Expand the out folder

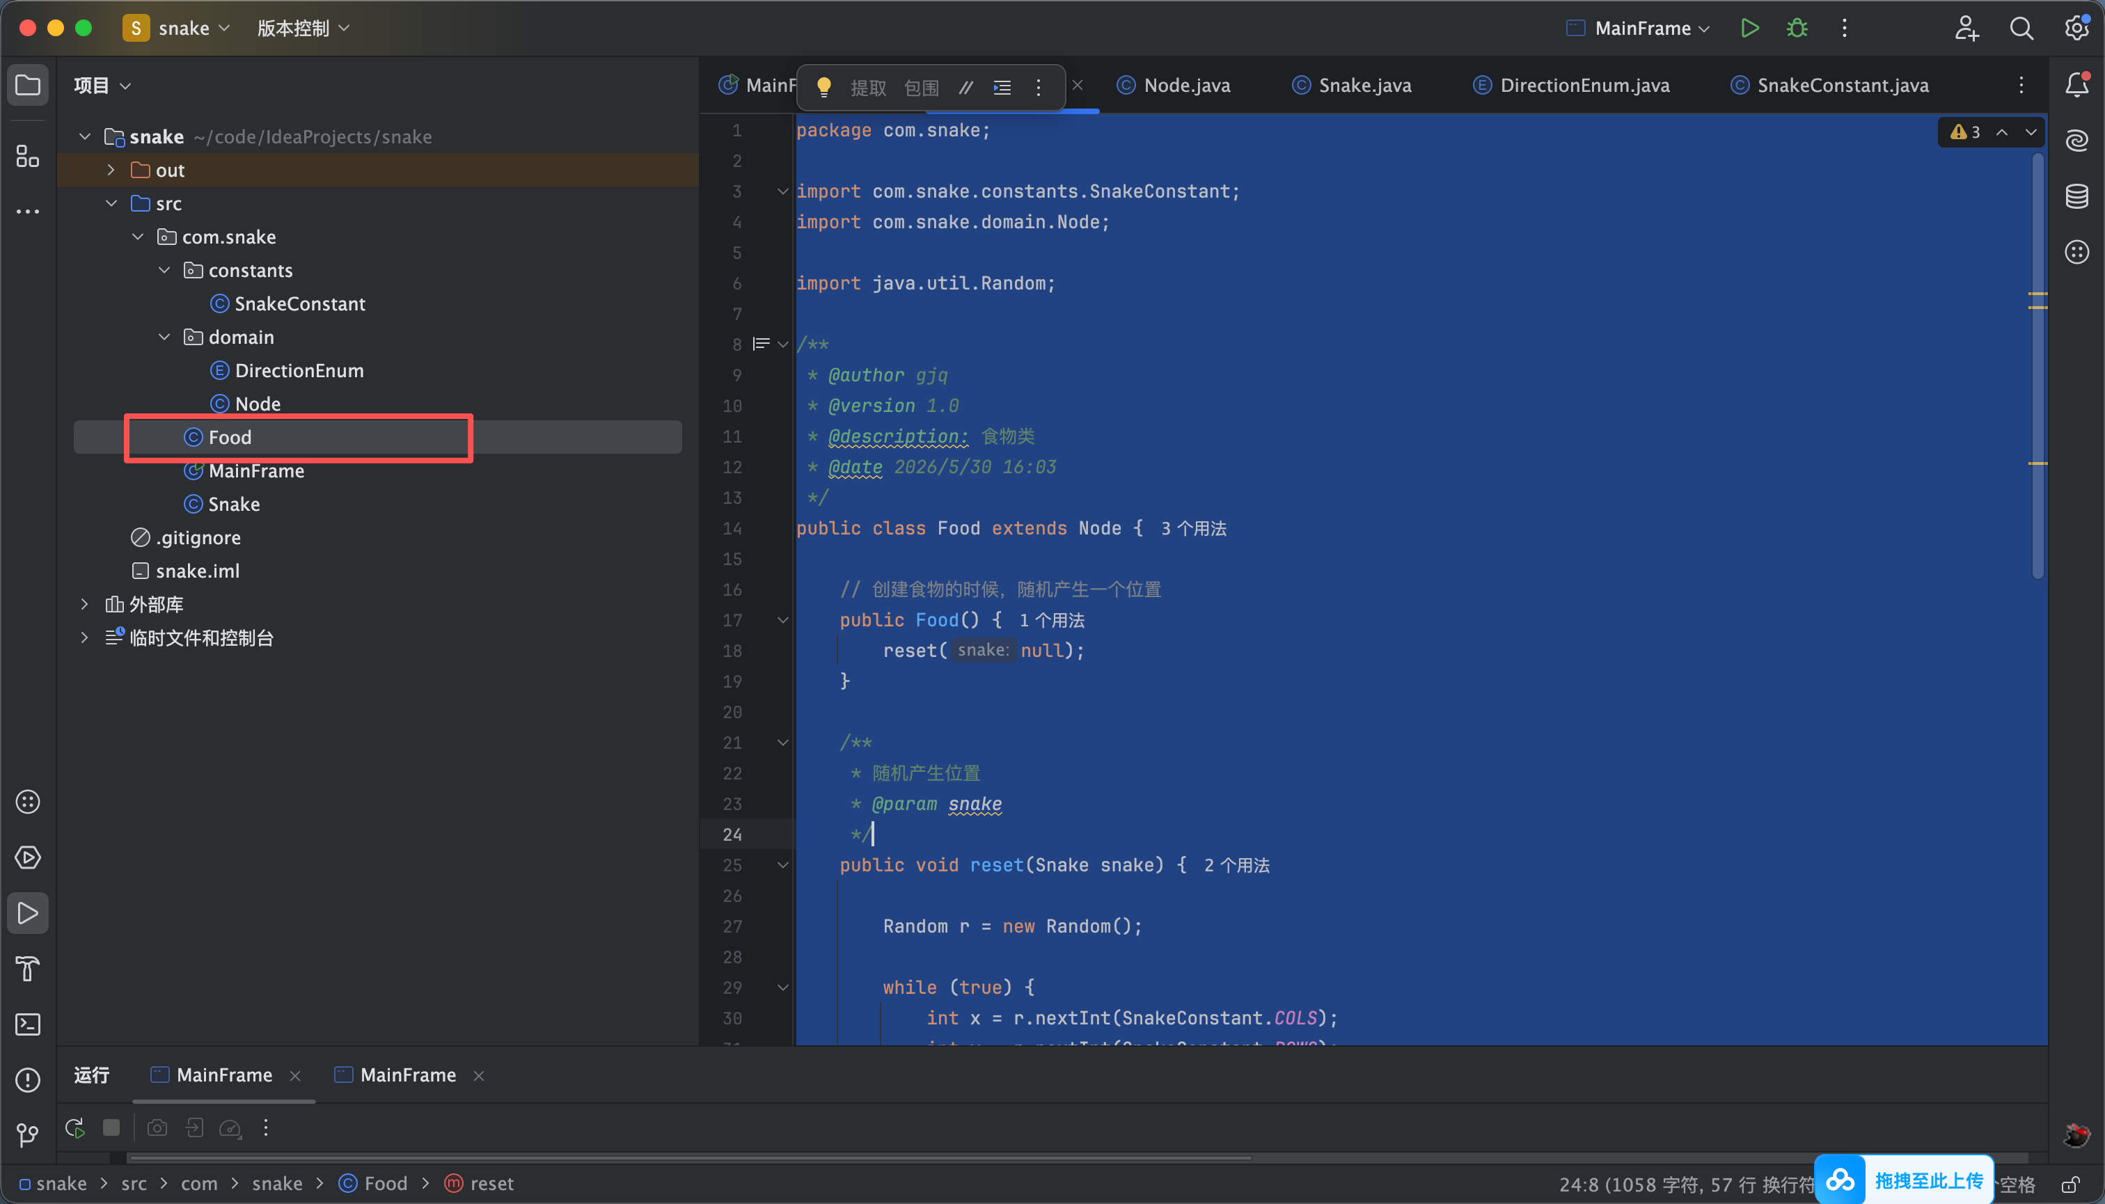click(111, 171)
